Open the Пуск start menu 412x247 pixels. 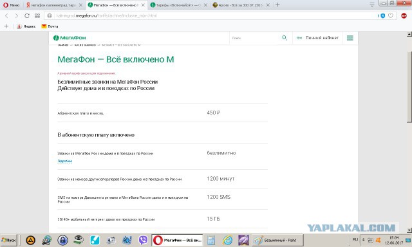[8, 240]
